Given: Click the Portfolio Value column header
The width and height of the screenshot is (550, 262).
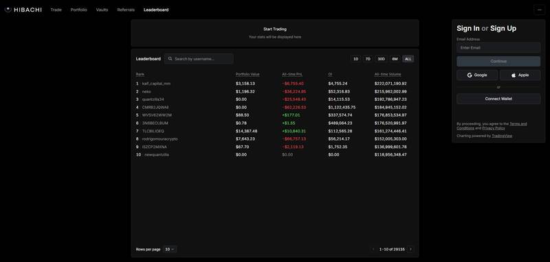Looking at the screenshot, I should click(x=247, y=74).
